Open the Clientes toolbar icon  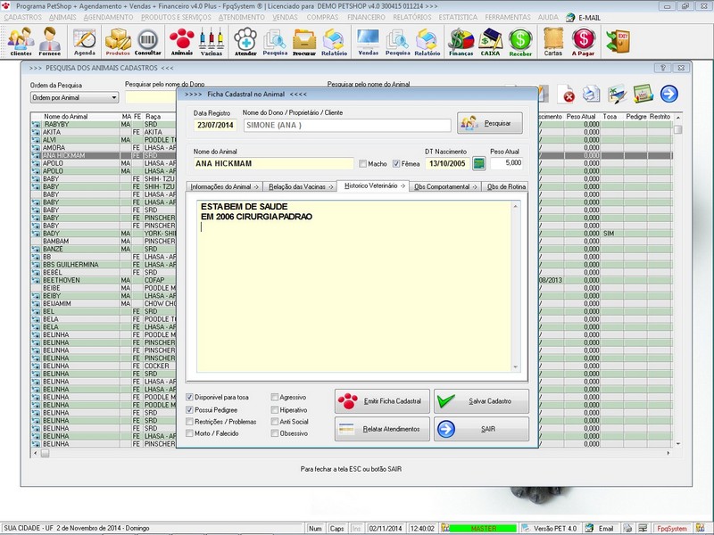coord(19,40)
